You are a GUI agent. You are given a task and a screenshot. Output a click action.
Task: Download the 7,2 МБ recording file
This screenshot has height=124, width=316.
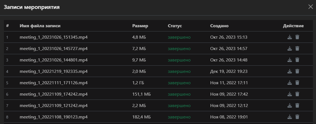tap(290, 48)
